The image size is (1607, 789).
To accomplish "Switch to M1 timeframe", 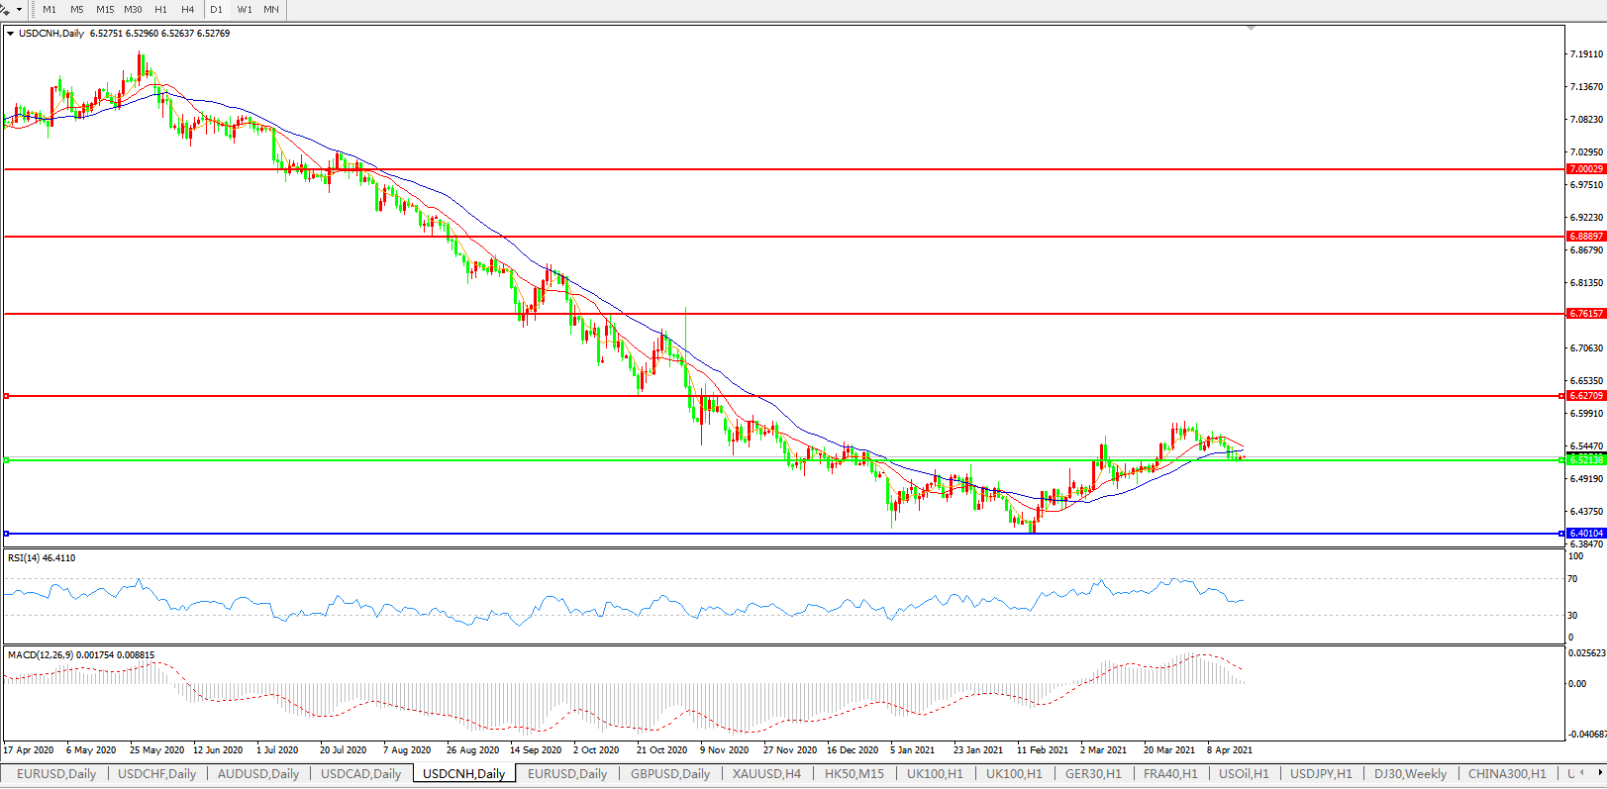I will point(50,9).
